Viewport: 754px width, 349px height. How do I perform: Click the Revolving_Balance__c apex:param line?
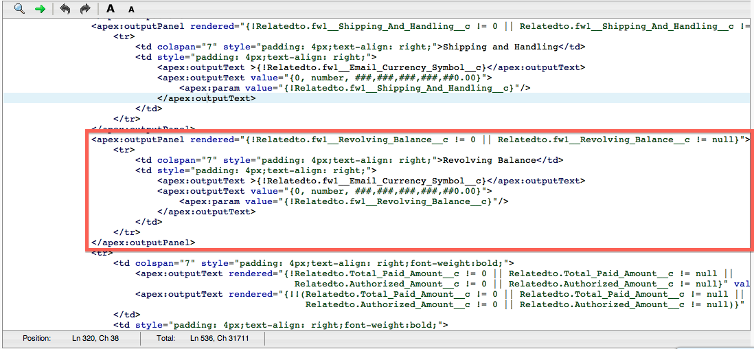(344, 202)
